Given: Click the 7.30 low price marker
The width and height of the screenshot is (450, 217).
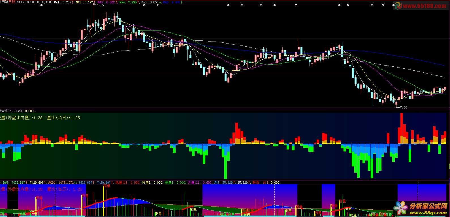Looking at the screenshot, I should coord(403,107).
